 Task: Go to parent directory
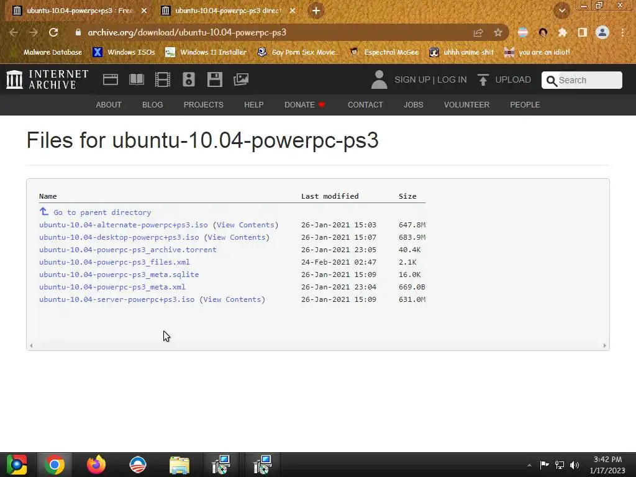point(102,212)
